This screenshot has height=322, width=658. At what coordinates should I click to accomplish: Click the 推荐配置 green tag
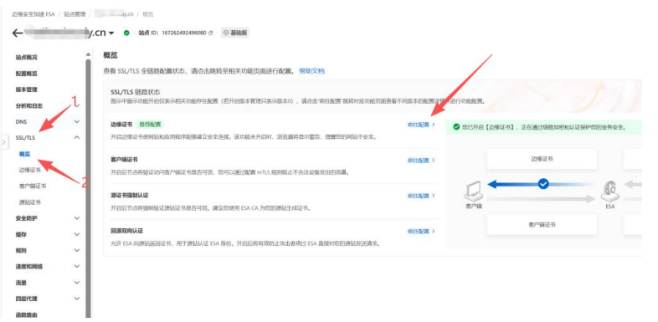click(149, 125)
